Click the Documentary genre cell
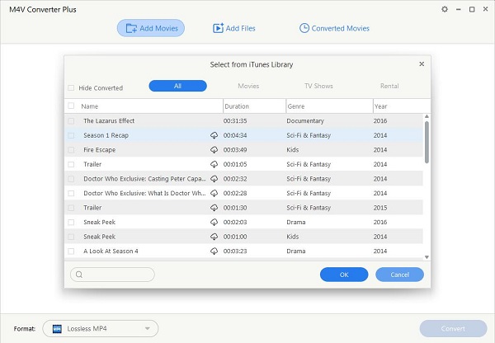This screenshot has height=343, width=495. click(x=305, y=121)
